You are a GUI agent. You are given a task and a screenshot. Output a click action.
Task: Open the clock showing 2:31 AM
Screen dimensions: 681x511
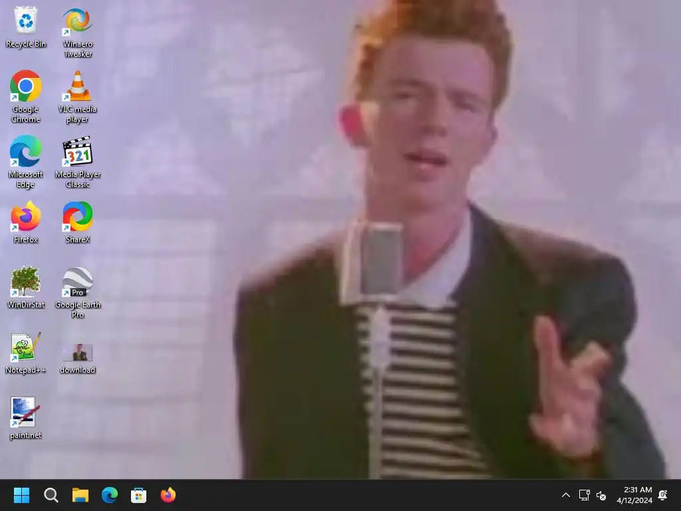point(634,495)
